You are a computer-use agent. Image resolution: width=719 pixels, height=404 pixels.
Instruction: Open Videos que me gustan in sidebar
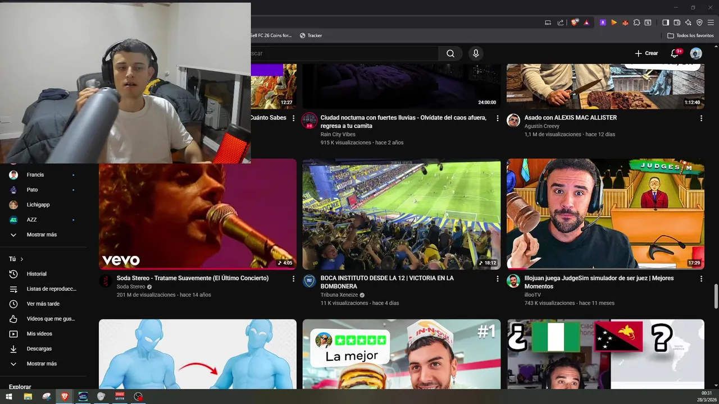tap(43, 319)
